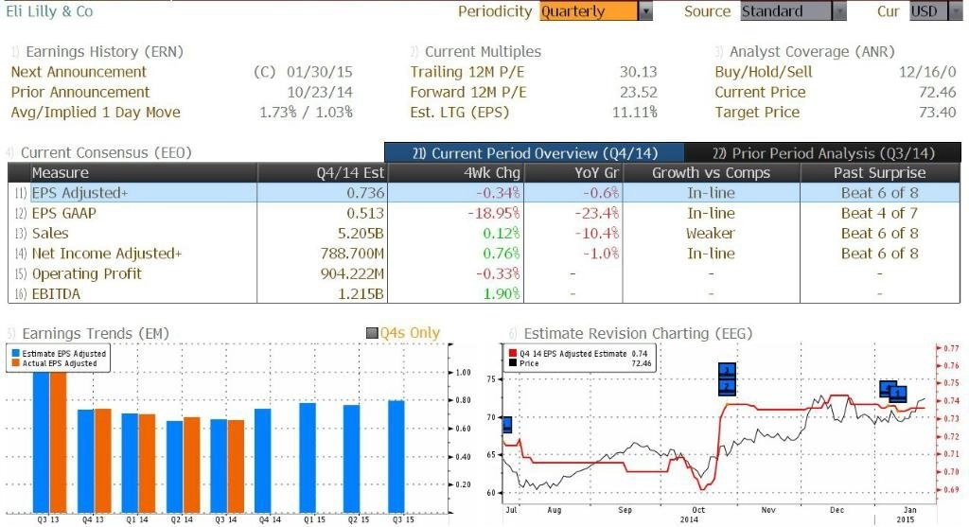Click Avg/Implied 1 Day Move value 1.73% / 1.03%
Screen dimensions: 969x527
point(306,113)
